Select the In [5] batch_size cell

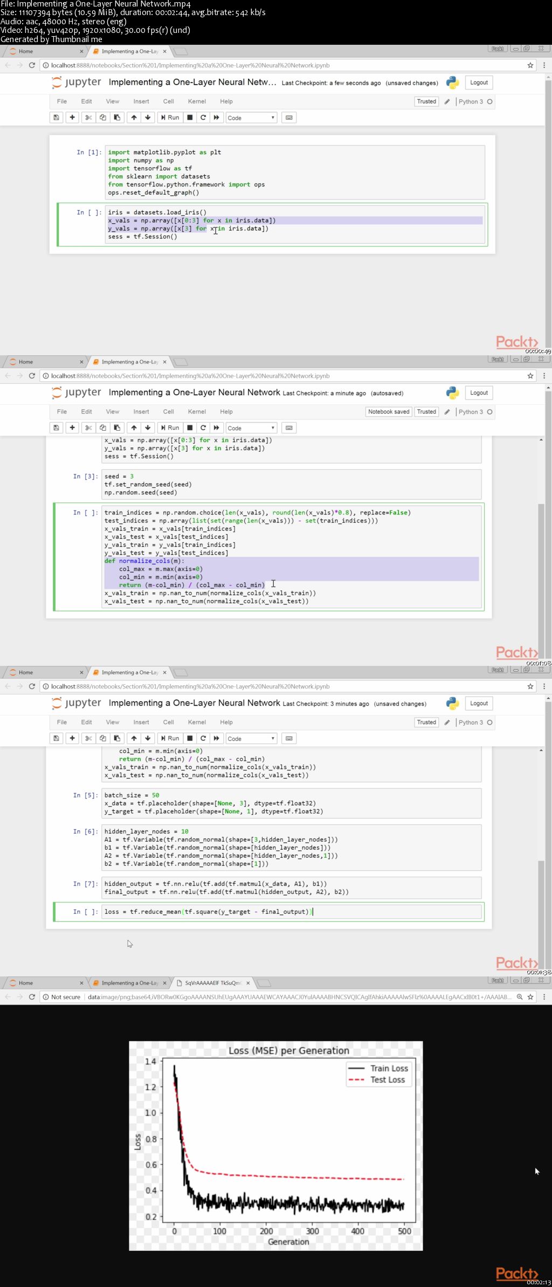[x=292, y=803]
